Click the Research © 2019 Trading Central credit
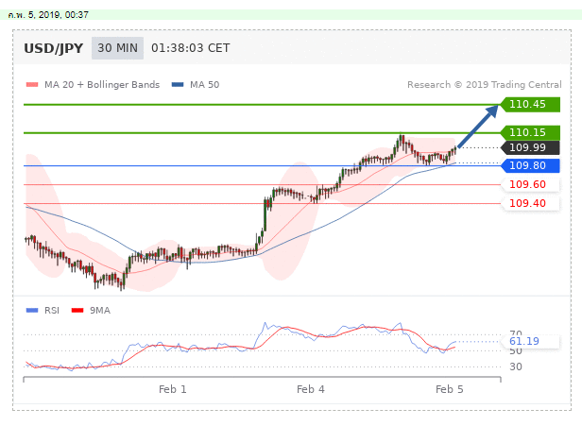Viewport: 582px width, 426px height. [485, 85]
